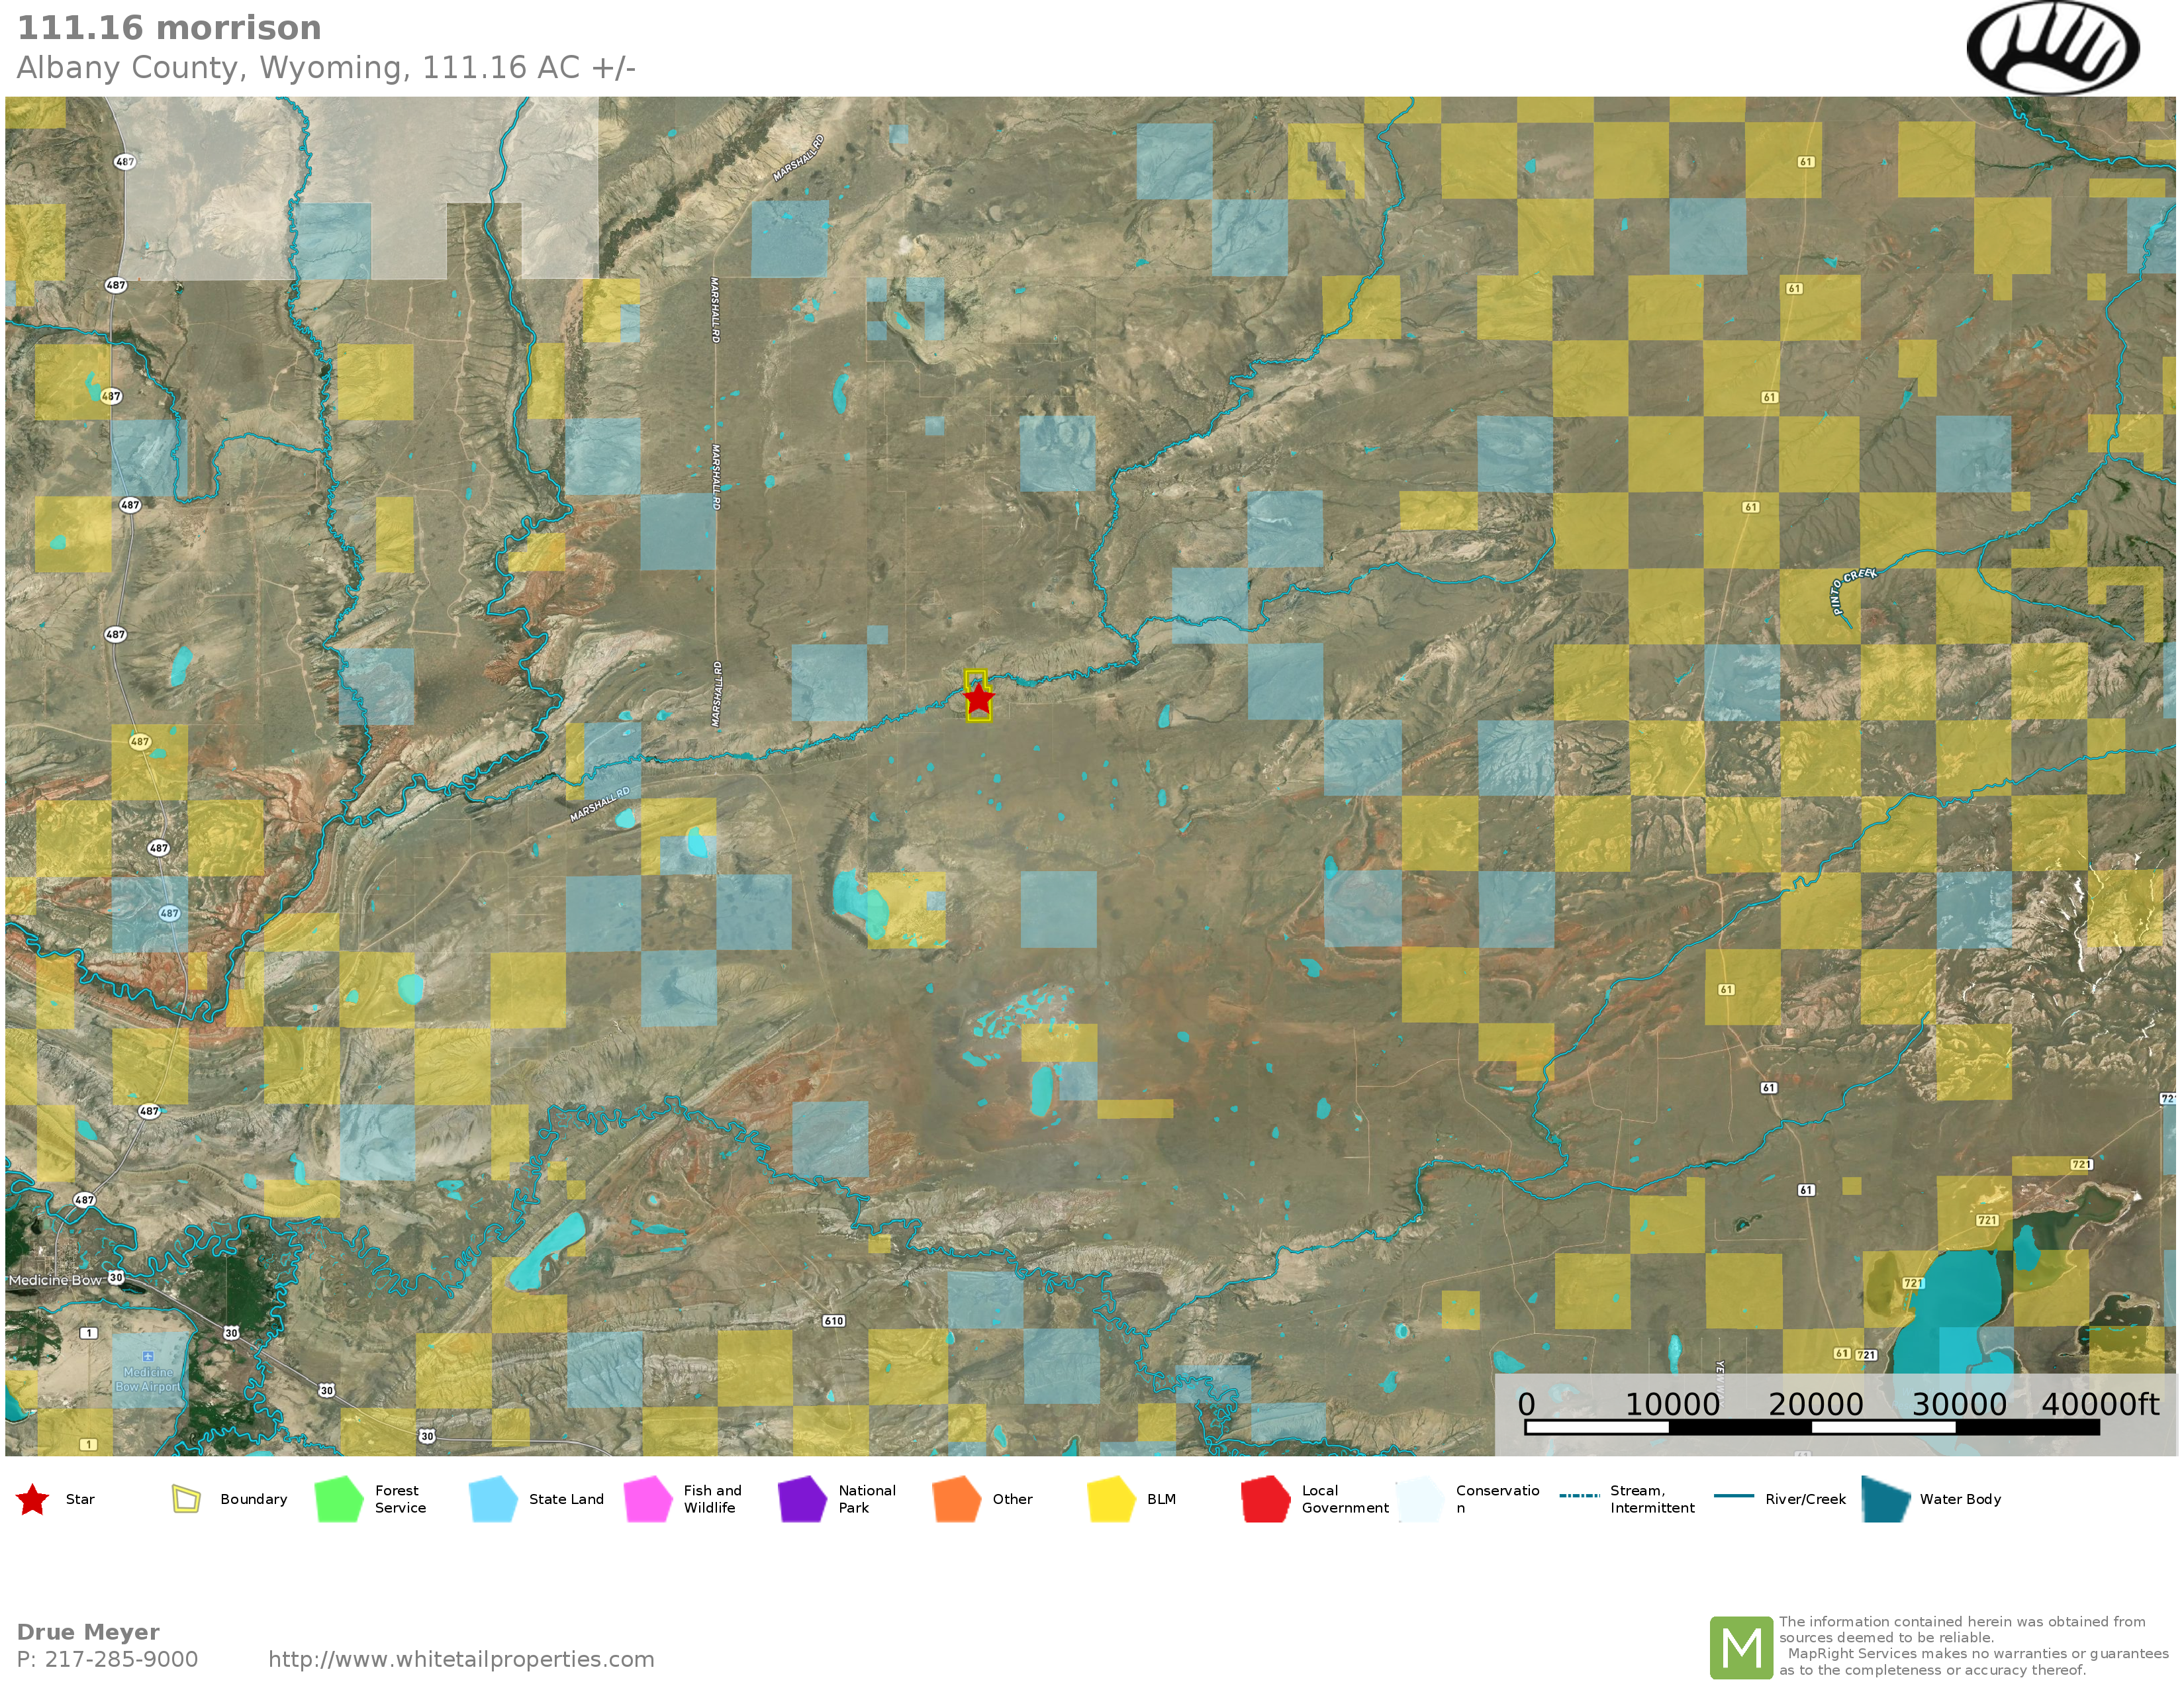Click the State Land blue swatch
Image resolution: width=2184 pixels, height=1688 pixels.
(x=493, y=1499)
